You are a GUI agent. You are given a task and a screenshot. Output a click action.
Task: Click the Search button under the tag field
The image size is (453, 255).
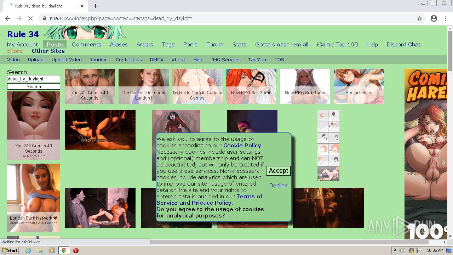tap(34, 86)
